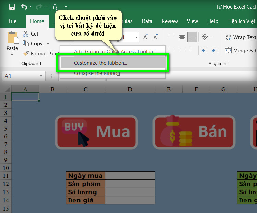The image size is (257, 213).
Task: Expand the Copy dropdown arrow
Action: pos(48,43)
